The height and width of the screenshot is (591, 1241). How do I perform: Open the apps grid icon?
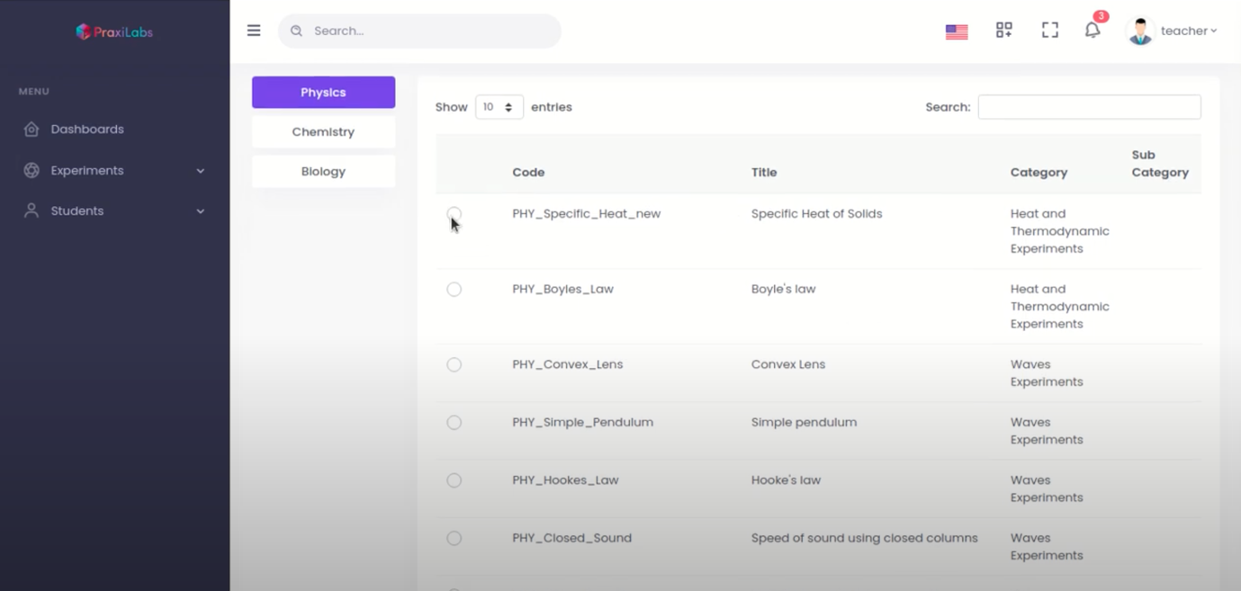click(x=1004, y=31)
